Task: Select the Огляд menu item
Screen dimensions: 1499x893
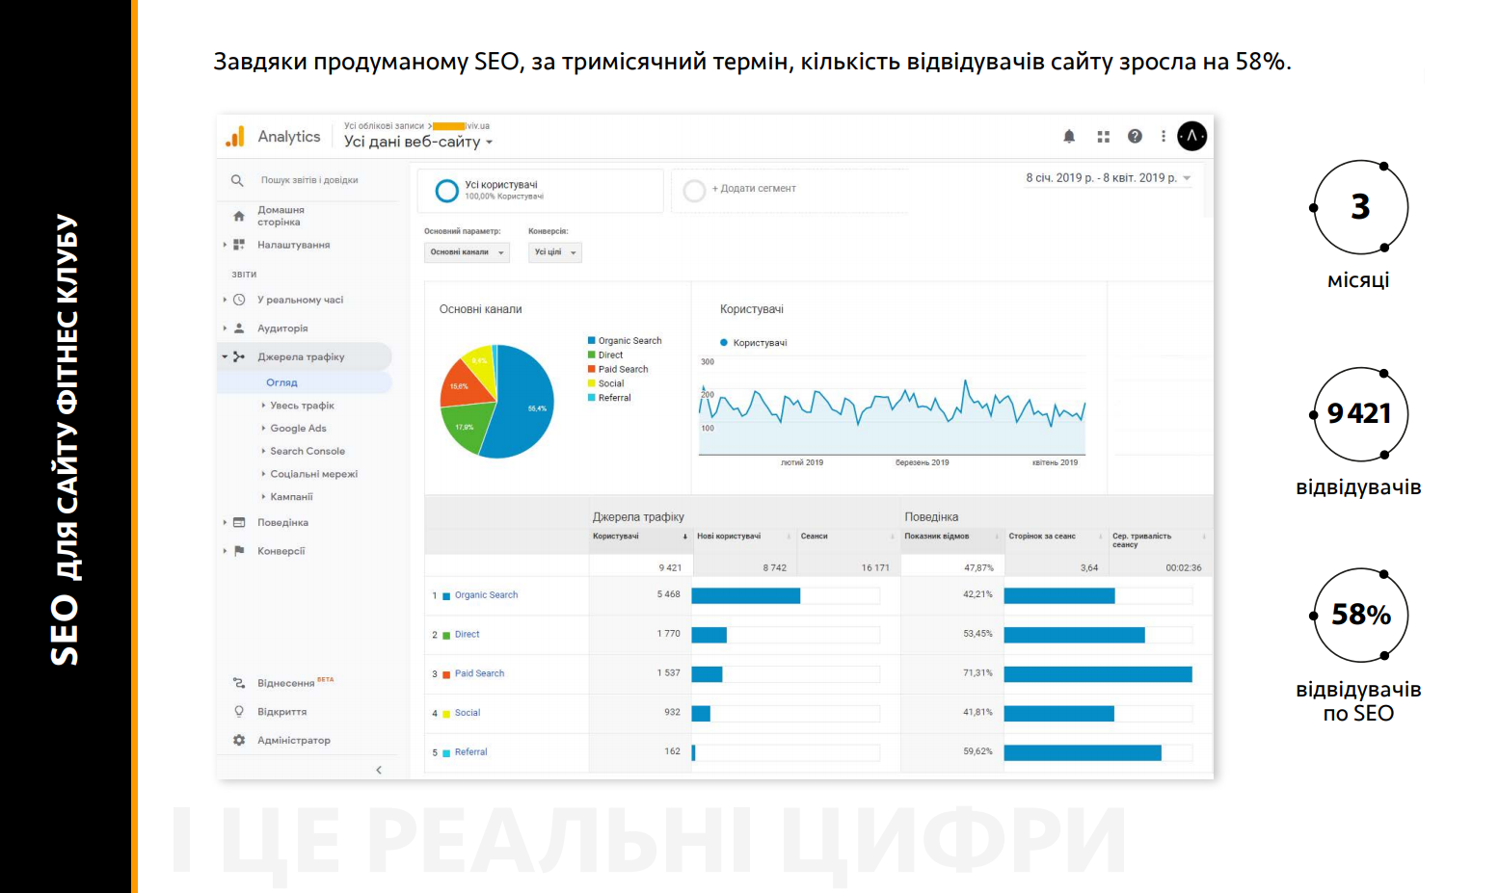Action: (281, 382)
